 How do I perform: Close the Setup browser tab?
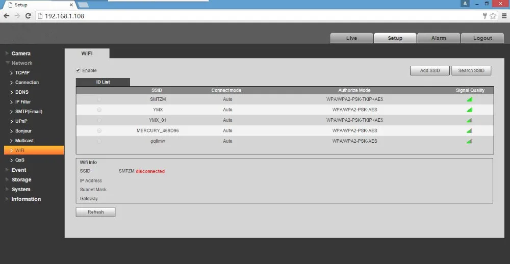coord(71,5)
